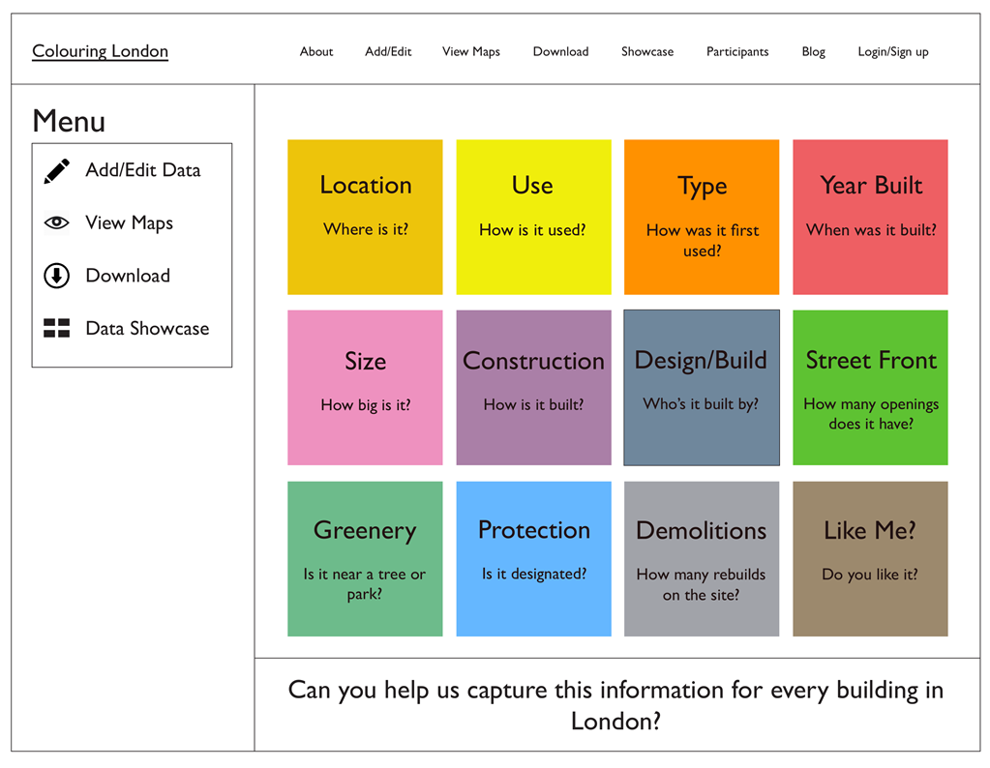Select the Location category tile

365,216
